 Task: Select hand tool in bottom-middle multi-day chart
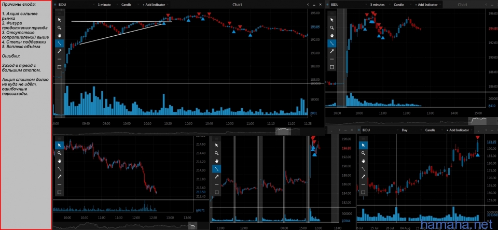[x=217, y=161]
